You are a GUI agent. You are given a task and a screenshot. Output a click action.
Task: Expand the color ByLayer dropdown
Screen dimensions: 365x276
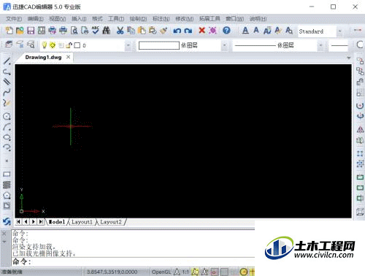pyautogui.click(x=224, y=45)
